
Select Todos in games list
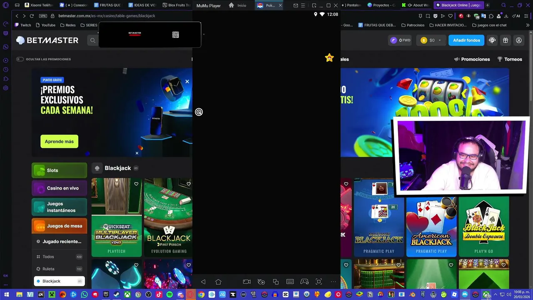click(x=59, y=257)
